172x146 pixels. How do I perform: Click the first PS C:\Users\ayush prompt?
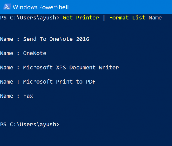tap(30, 18)
